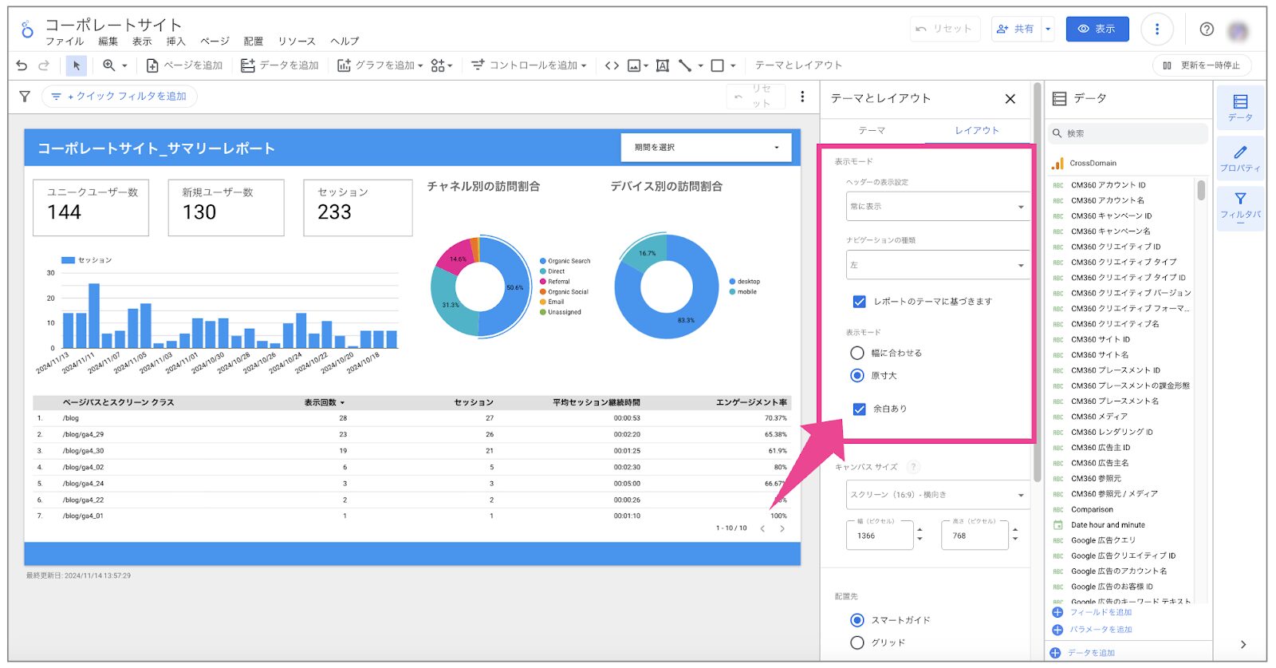
Task: Click the add data icon
Action: pos(248,65)
